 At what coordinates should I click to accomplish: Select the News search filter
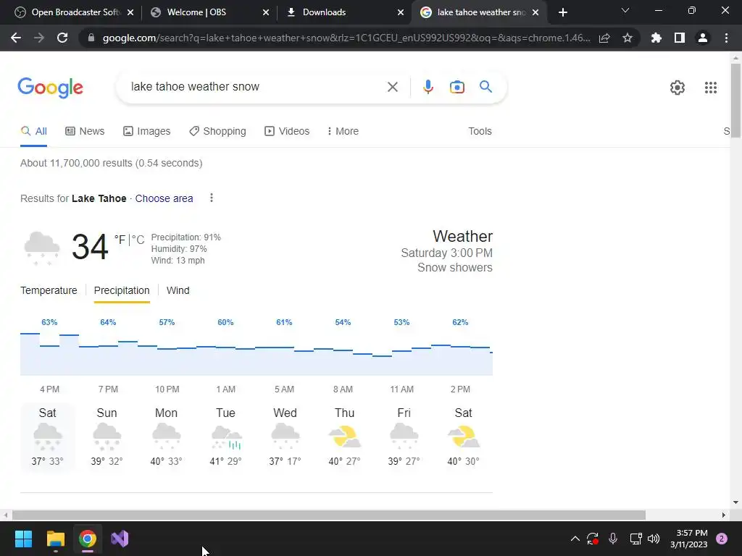pyautogui.click(x=85, y=131)
